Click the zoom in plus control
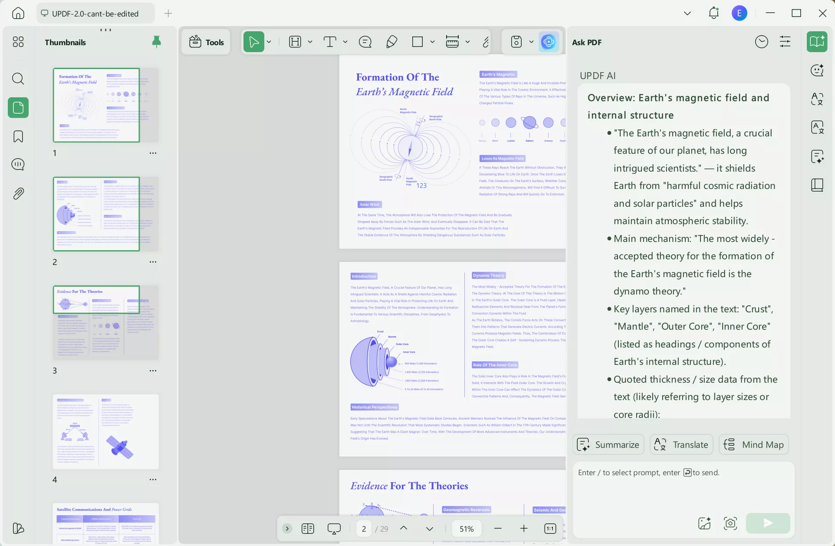The image size is (835, 546). pos(524,529)
